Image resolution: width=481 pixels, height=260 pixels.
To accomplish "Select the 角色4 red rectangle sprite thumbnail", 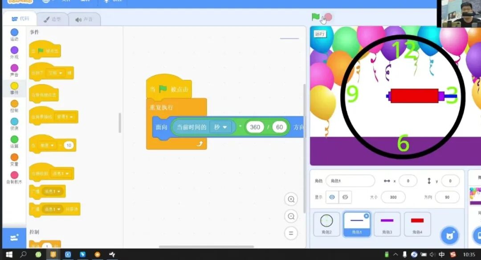I will click(417, 224).
